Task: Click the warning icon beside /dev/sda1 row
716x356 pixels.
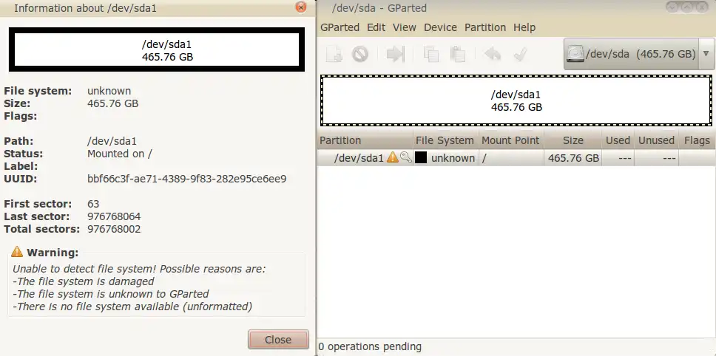Action: 392,158
